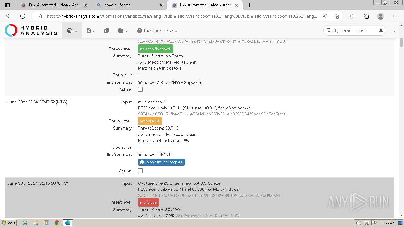Click Windows 11 64 bit environment text
404x227 pixels.
pyautogui.click(x=155, y=154)
